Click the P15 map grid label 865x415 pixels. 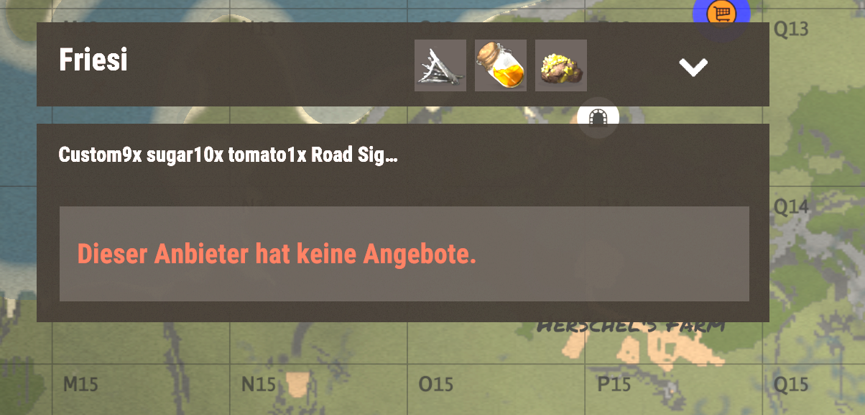point(614,384)
